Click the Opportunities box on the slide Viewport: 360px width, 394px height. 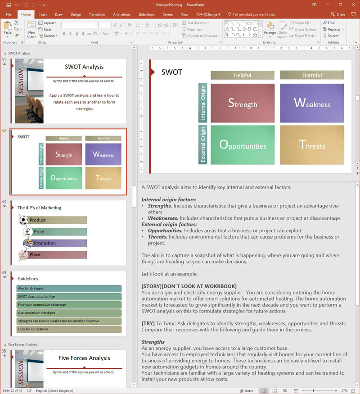tap(243, 145)
